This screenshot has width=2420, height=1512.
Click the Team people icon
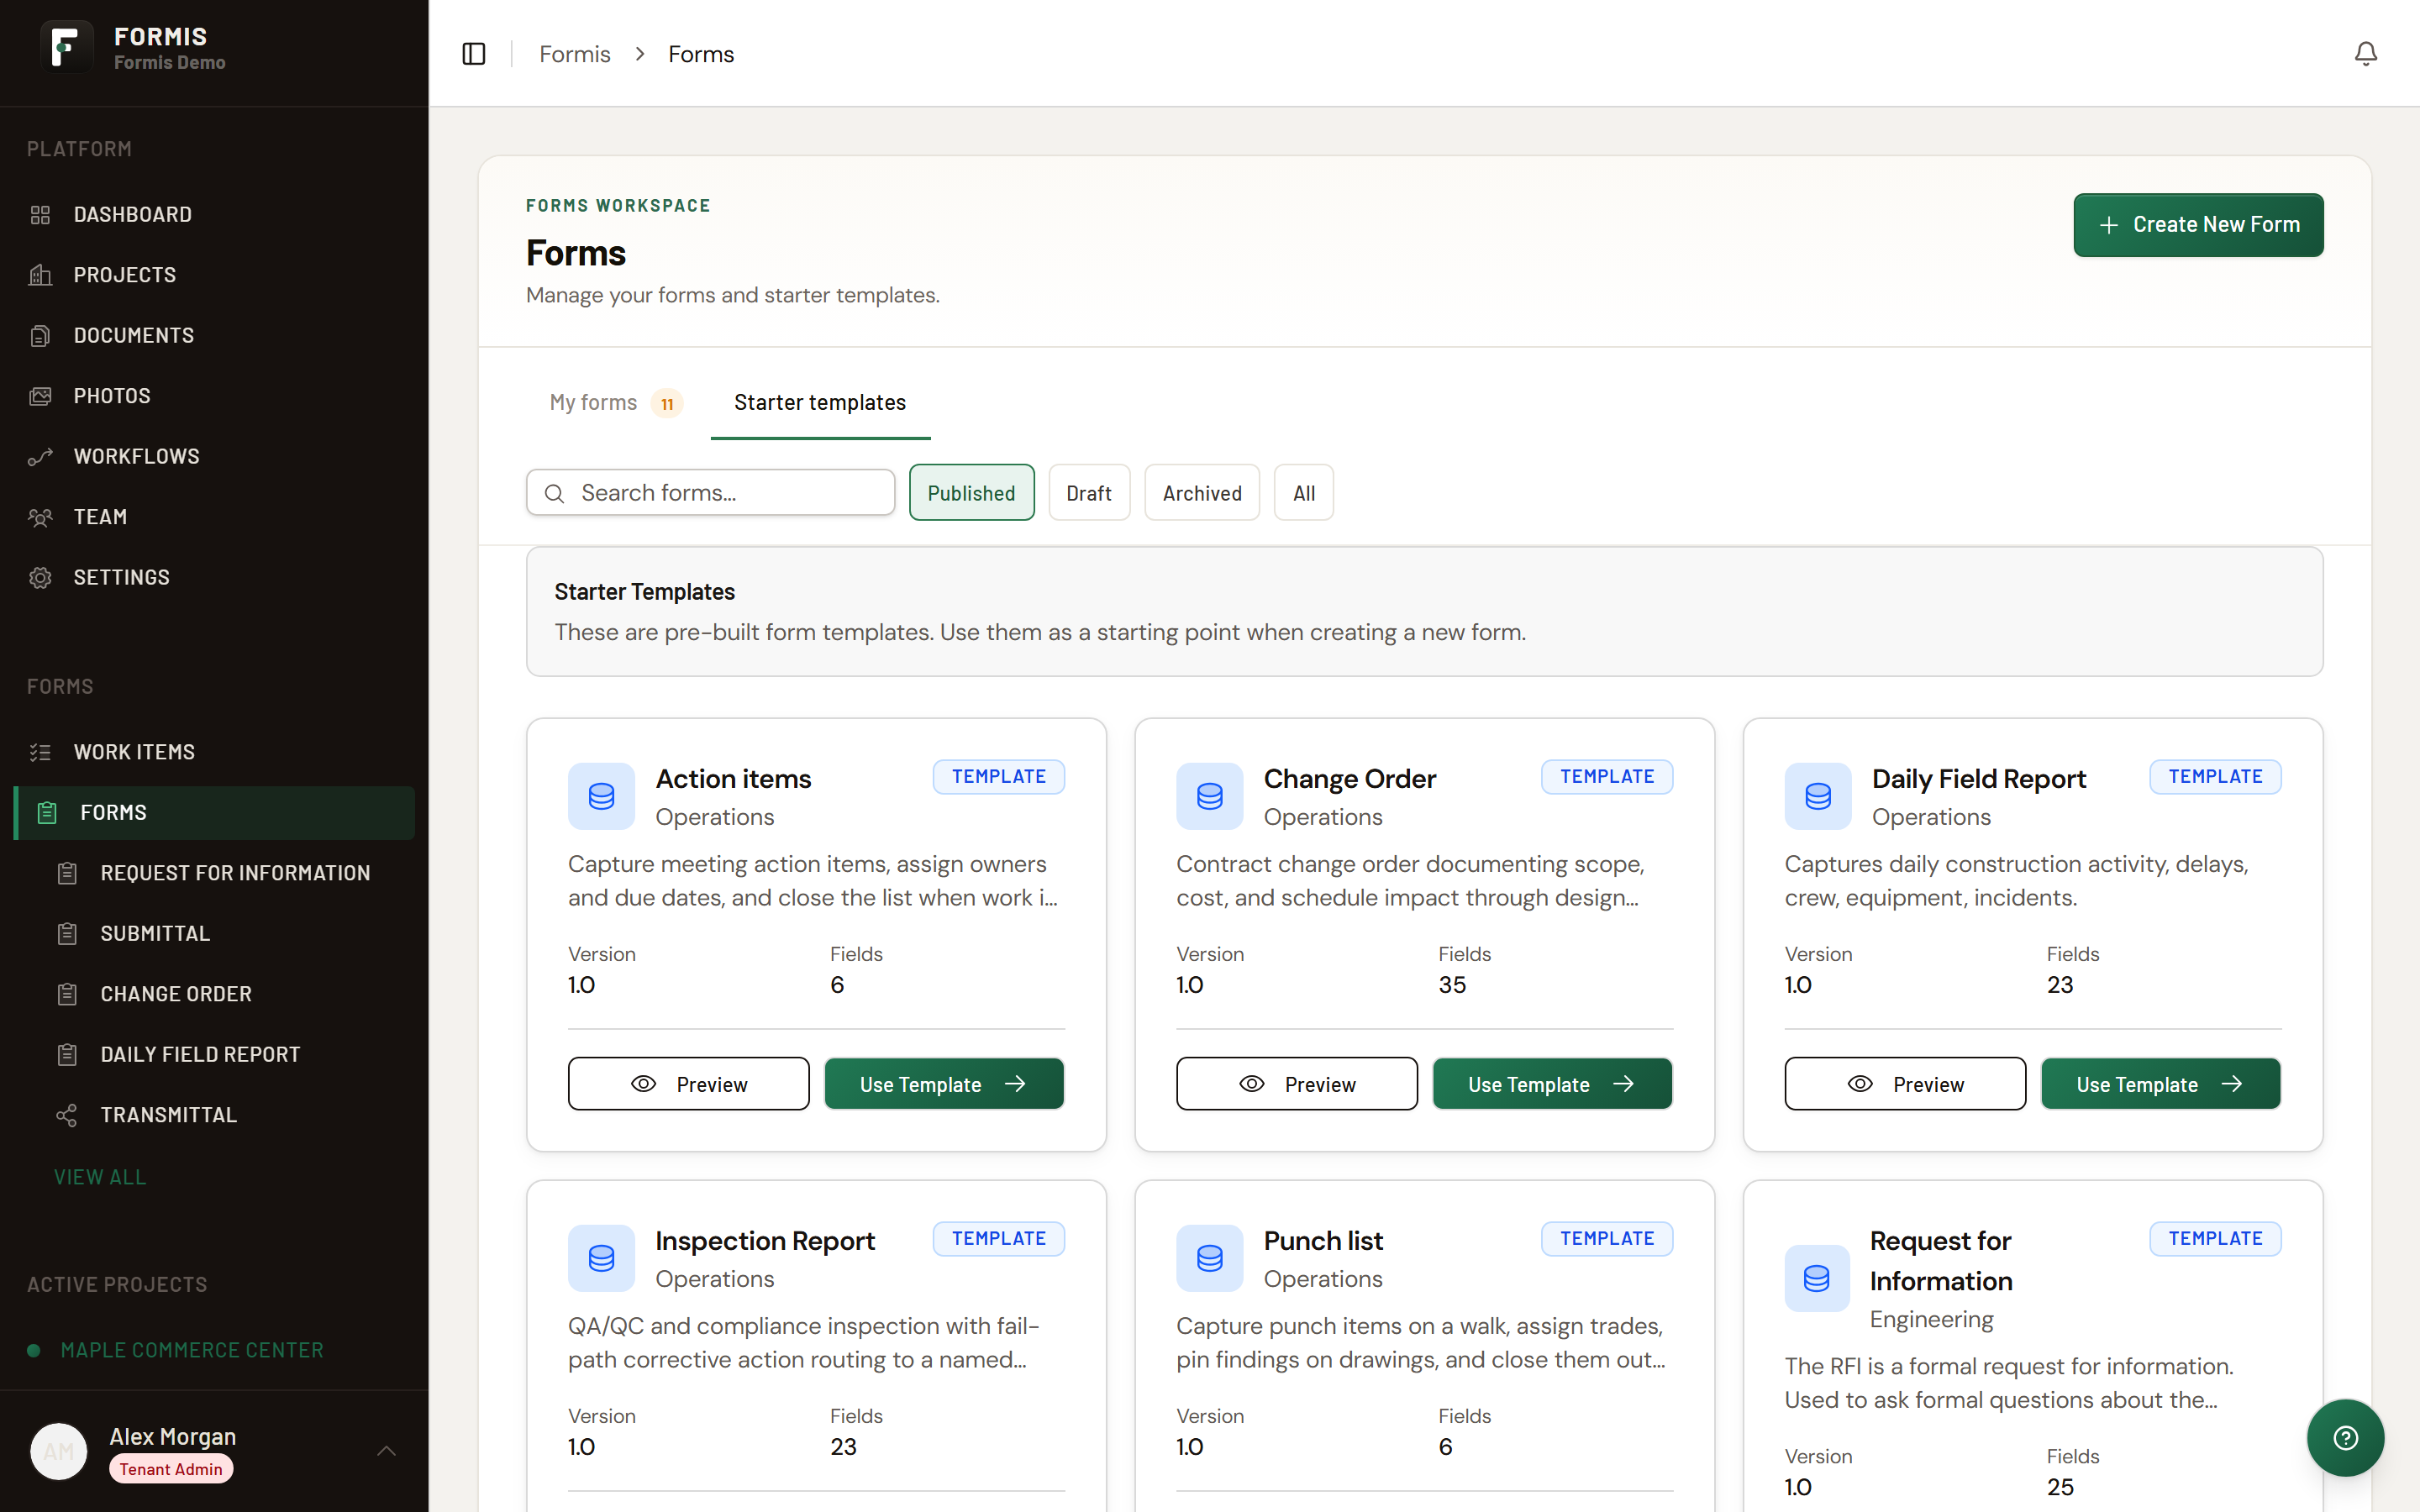40,517
